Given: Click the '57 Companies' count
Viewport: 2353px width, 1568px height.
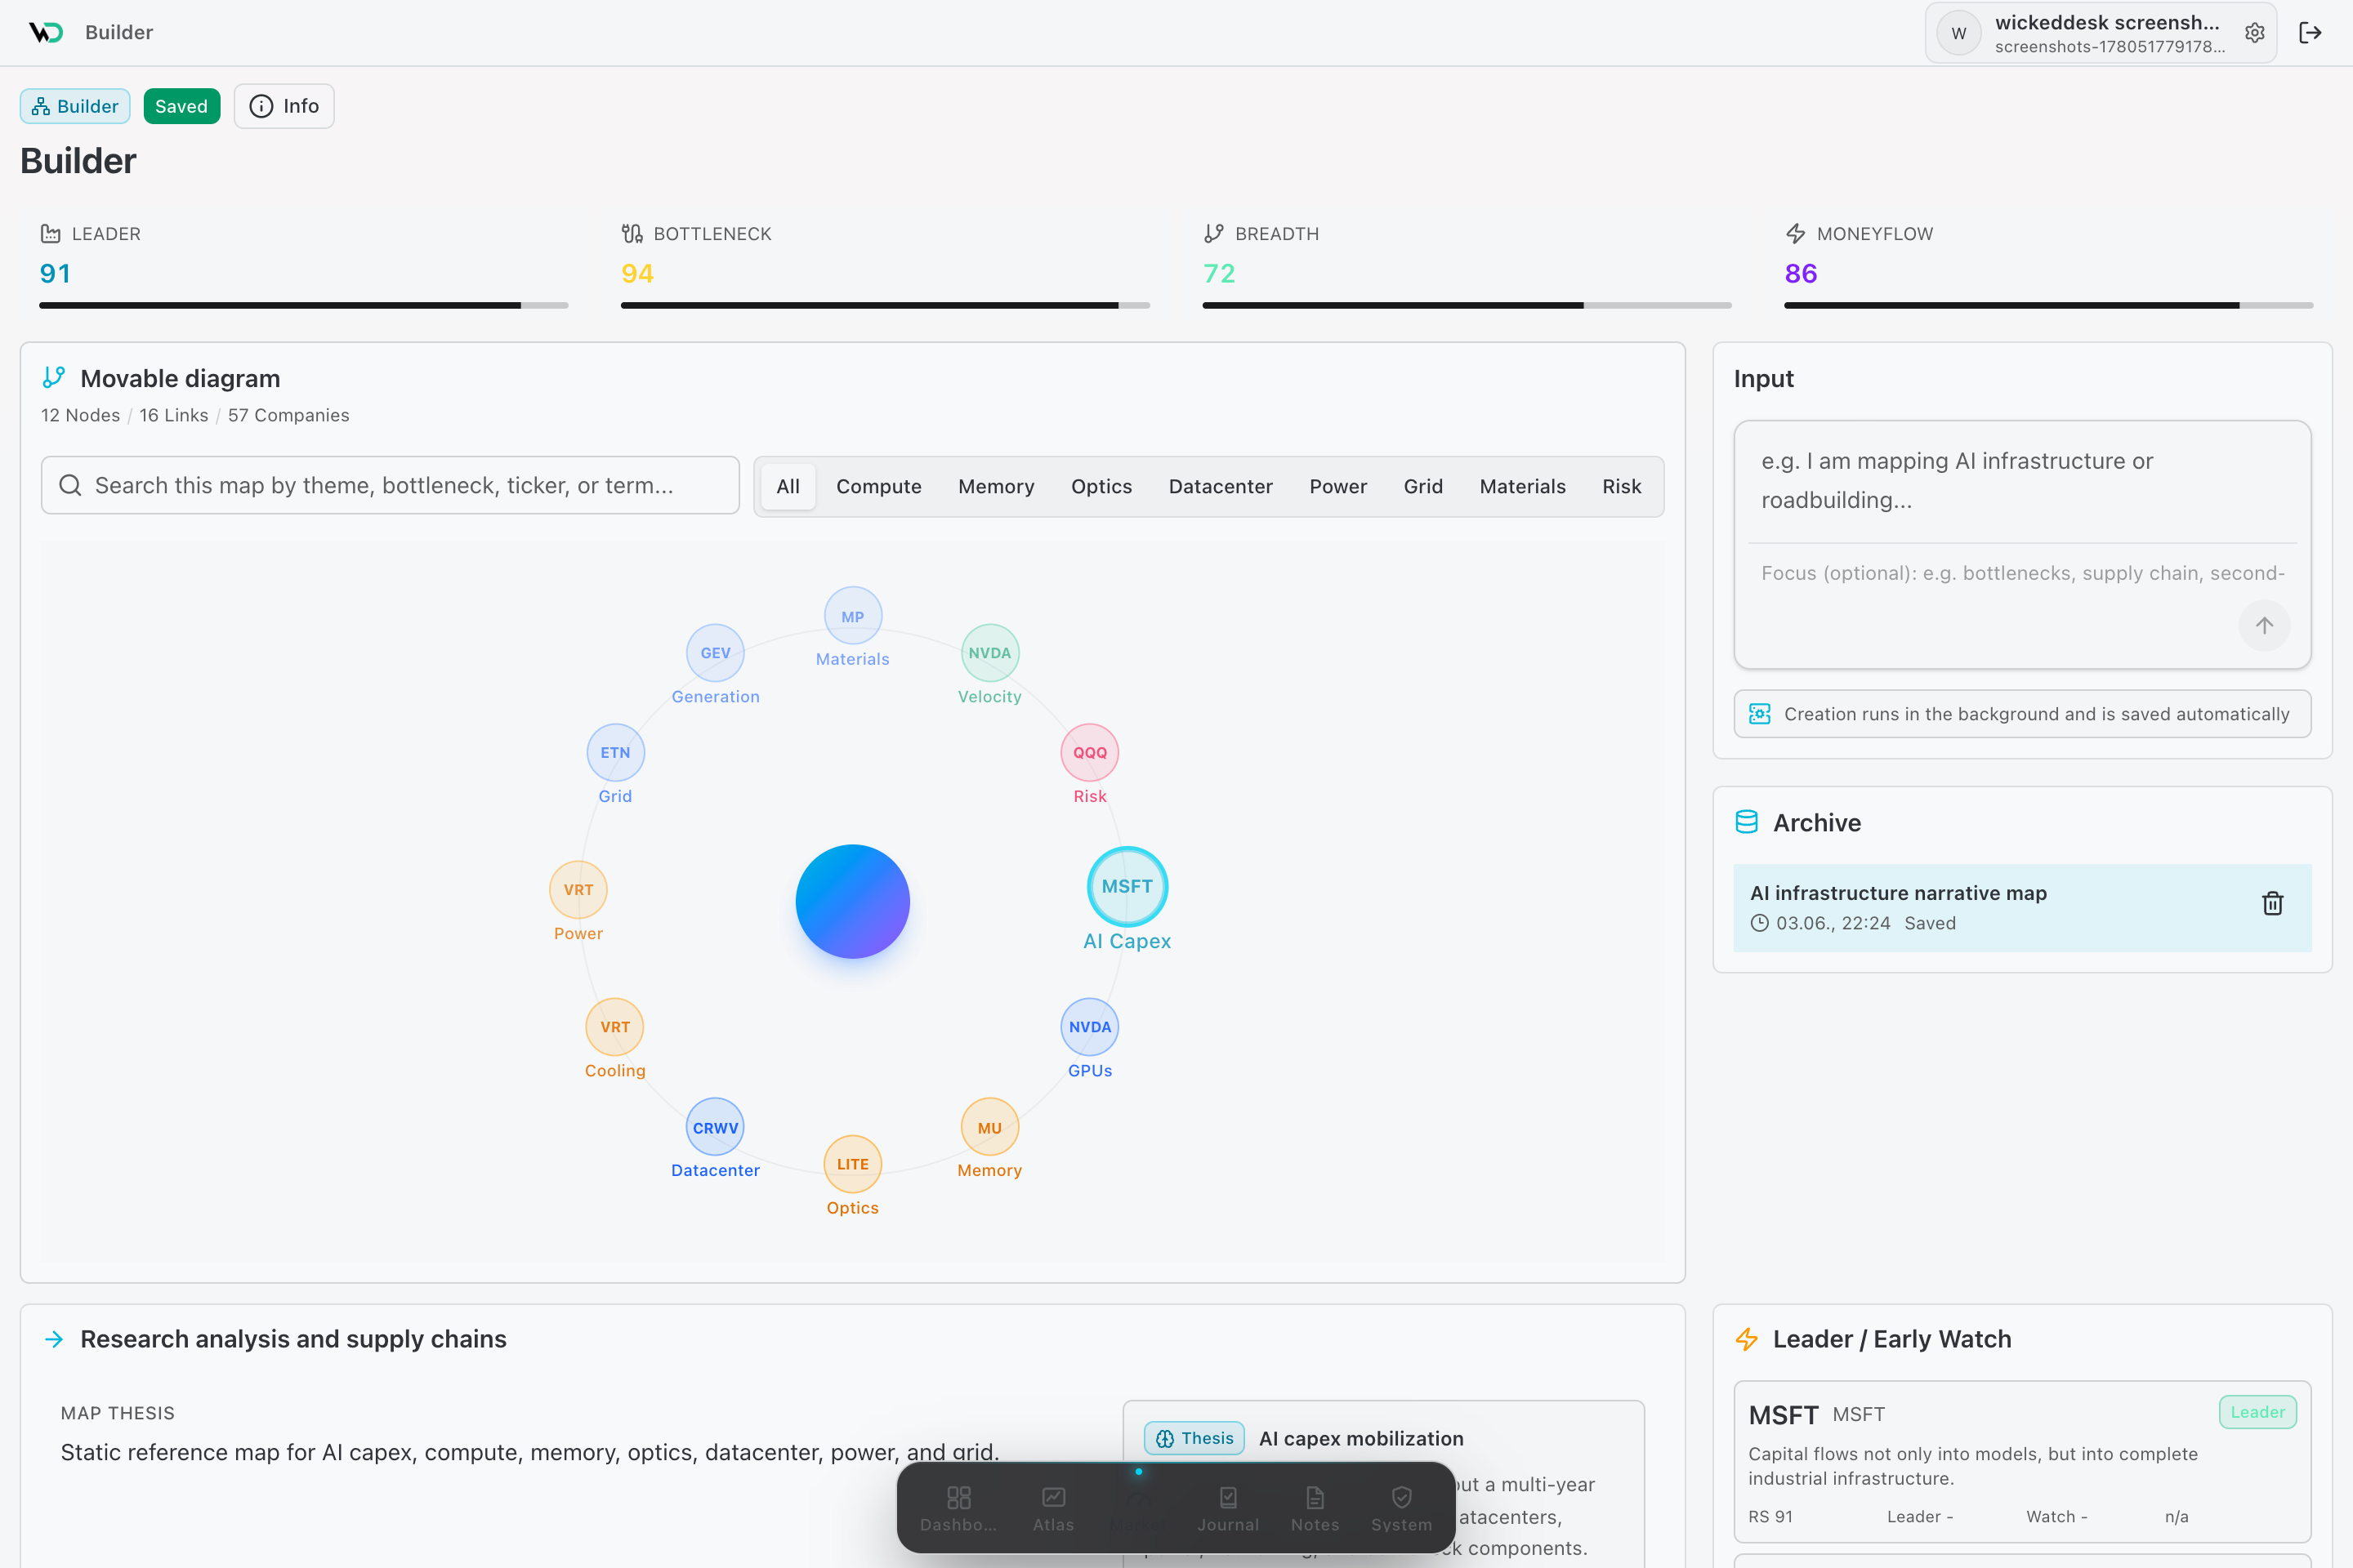Looking at the screenshot, I should click(288, 415).
